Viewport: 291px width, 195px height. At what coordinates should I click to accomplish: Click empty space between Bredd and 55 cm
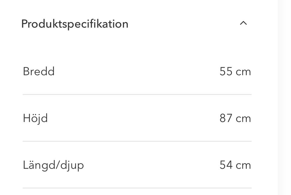click(x=136, y=72)
